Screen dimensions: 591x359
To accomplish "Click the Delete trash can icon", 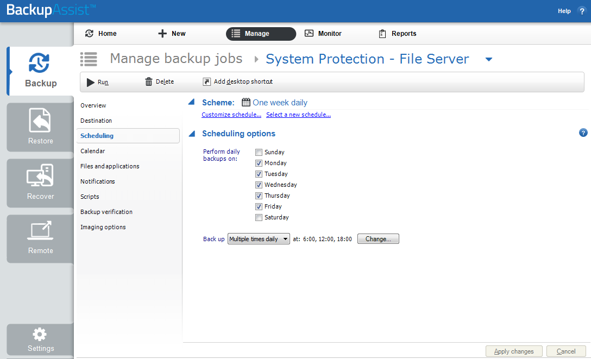I will 149,82.
